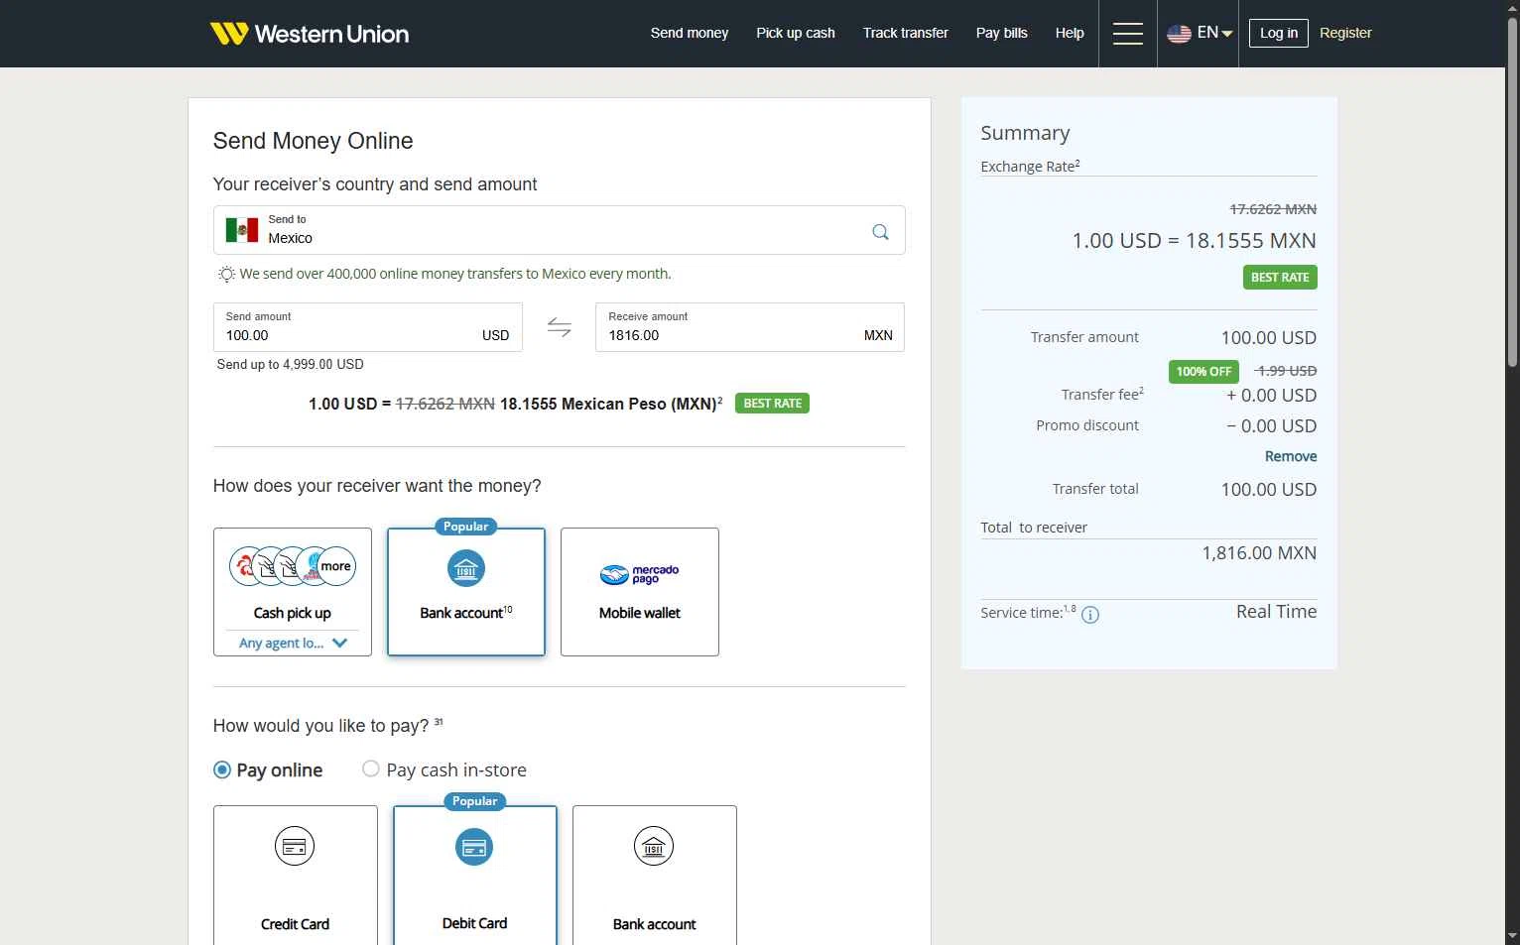Click the Send amount input field

[368, 327]
